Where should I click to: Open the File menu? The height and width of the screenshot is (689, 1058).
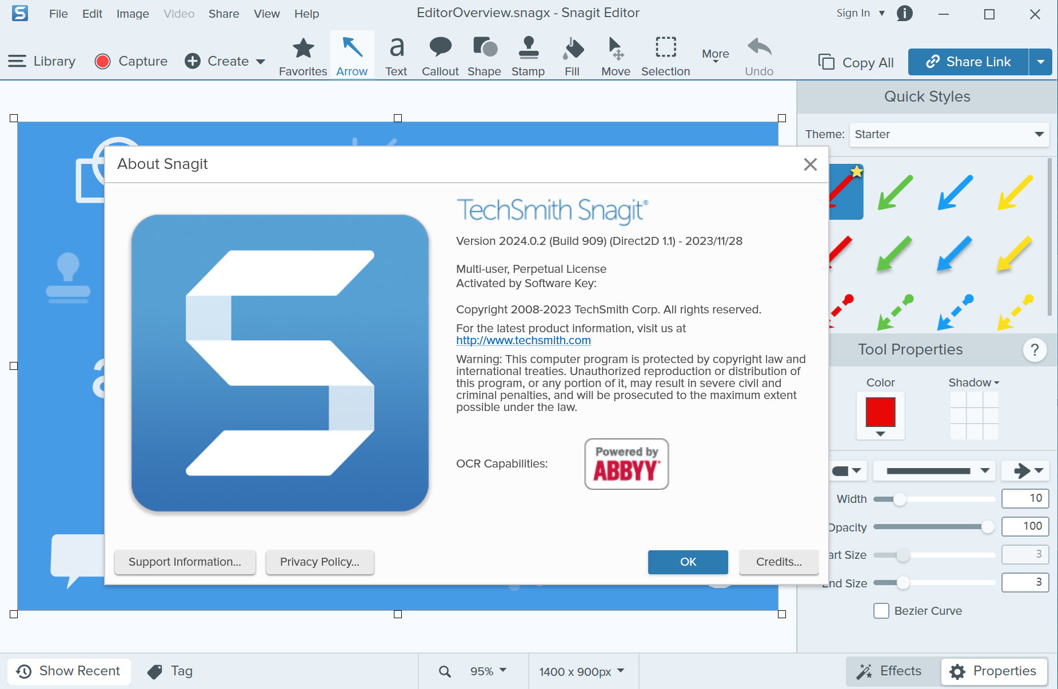[x=58, y=14]
